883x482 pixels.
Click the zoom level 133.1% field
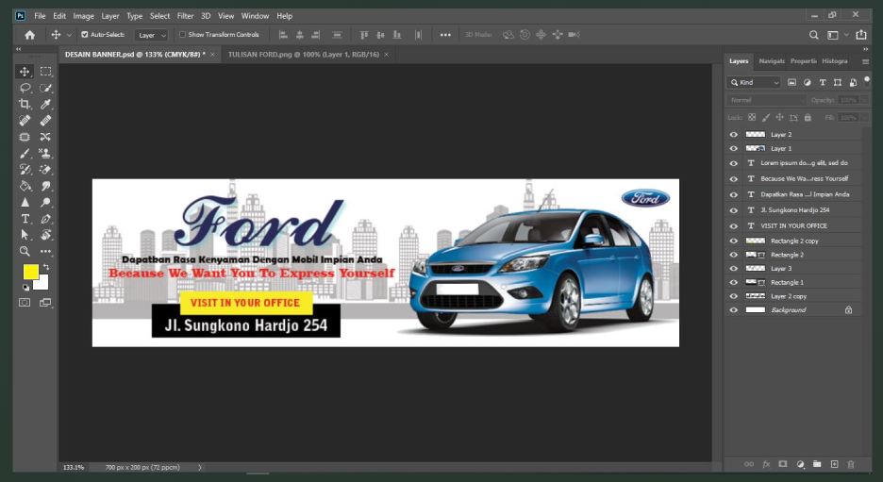[x=74, y=467]
